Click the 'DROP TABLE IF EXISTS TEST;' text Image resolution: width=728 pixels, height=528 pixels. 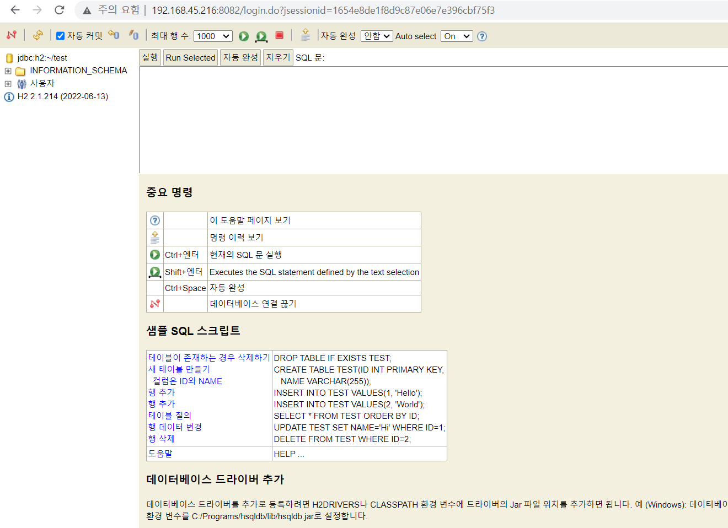(333, 358)
